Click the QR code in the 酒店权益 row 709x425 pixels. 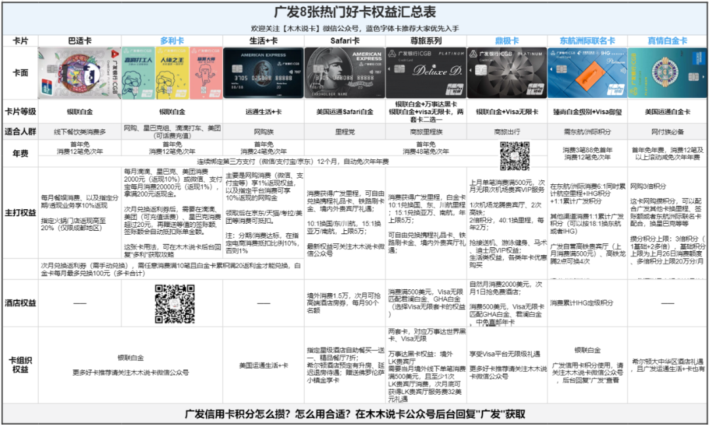click(175, 304)
